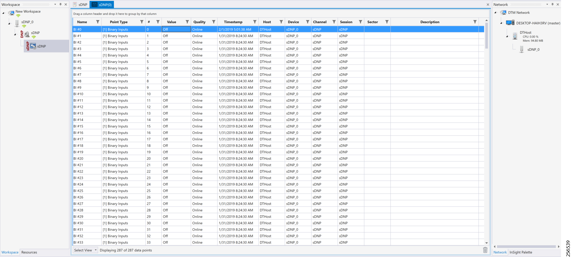Viewport: 571px width, 257px height.
Task: Select the BI #0 Value cell 'Off'
Action: tap(176, 29)
